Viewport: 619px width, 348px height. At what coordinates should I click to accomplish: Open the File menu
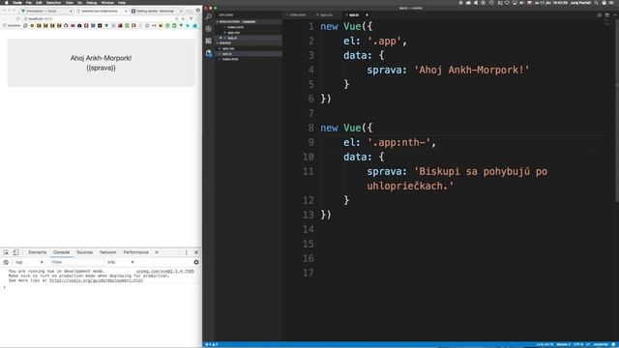click(x=29, y=2)
